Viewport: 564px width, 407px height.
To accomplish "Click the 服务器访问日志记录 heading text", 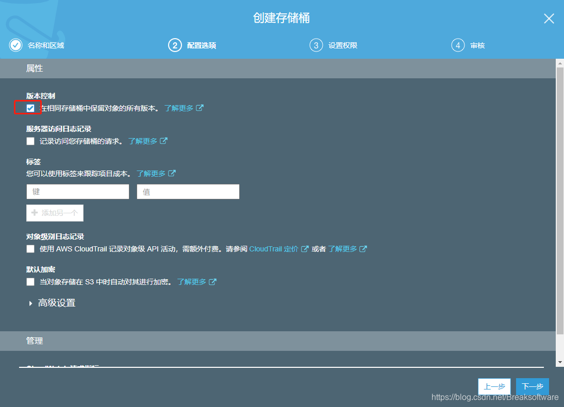I will coord(59,129).
